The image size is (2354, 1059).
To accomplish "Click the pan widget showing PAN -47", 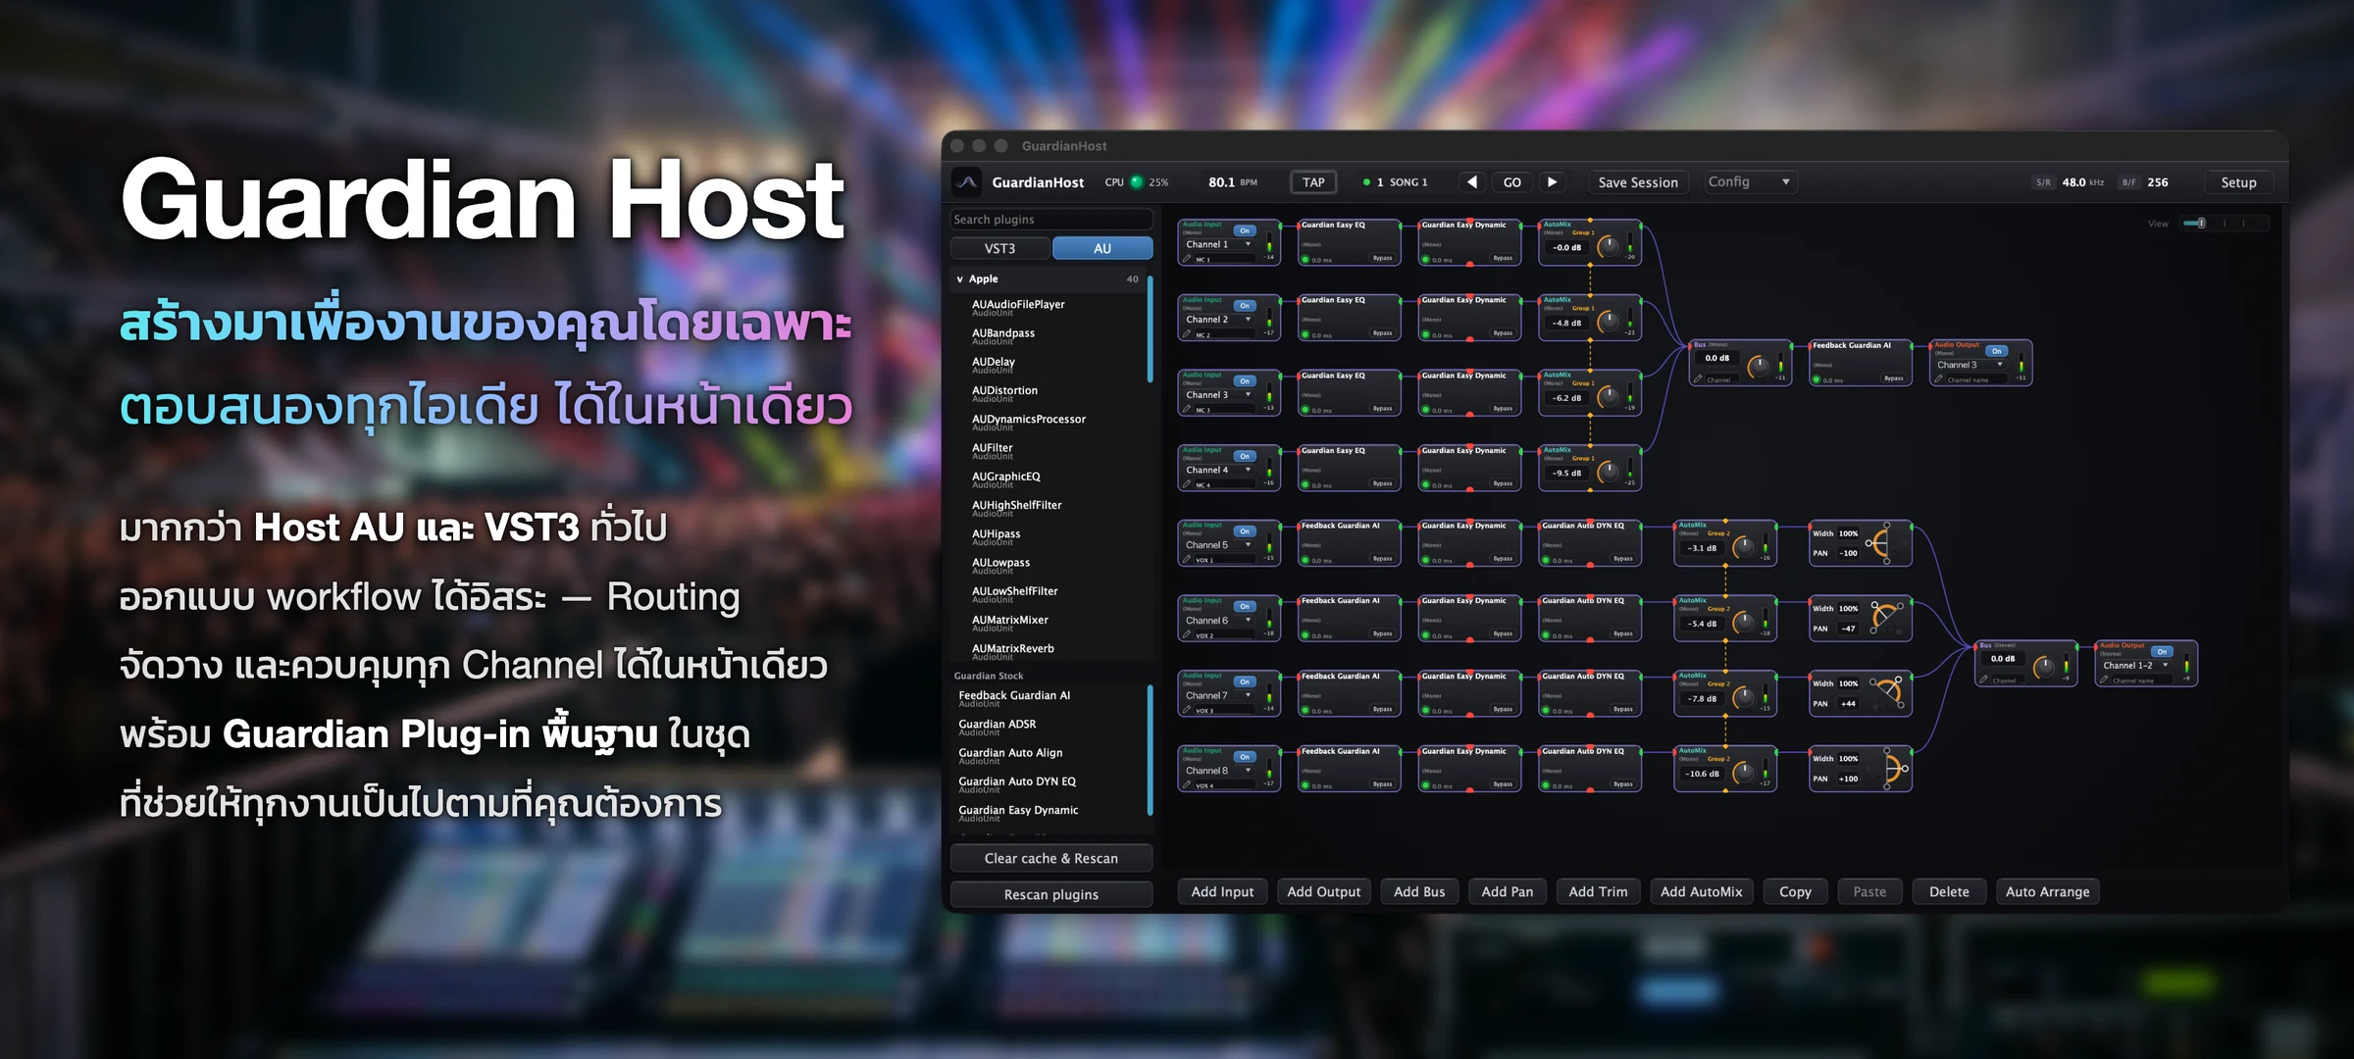I will (x=1885, y=618).
